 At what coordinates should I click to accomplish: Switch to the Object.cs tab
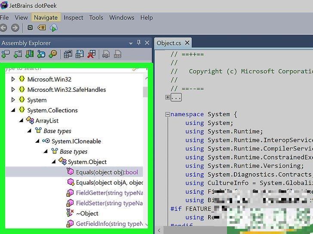pyautogui.click(x=169, y=43)
